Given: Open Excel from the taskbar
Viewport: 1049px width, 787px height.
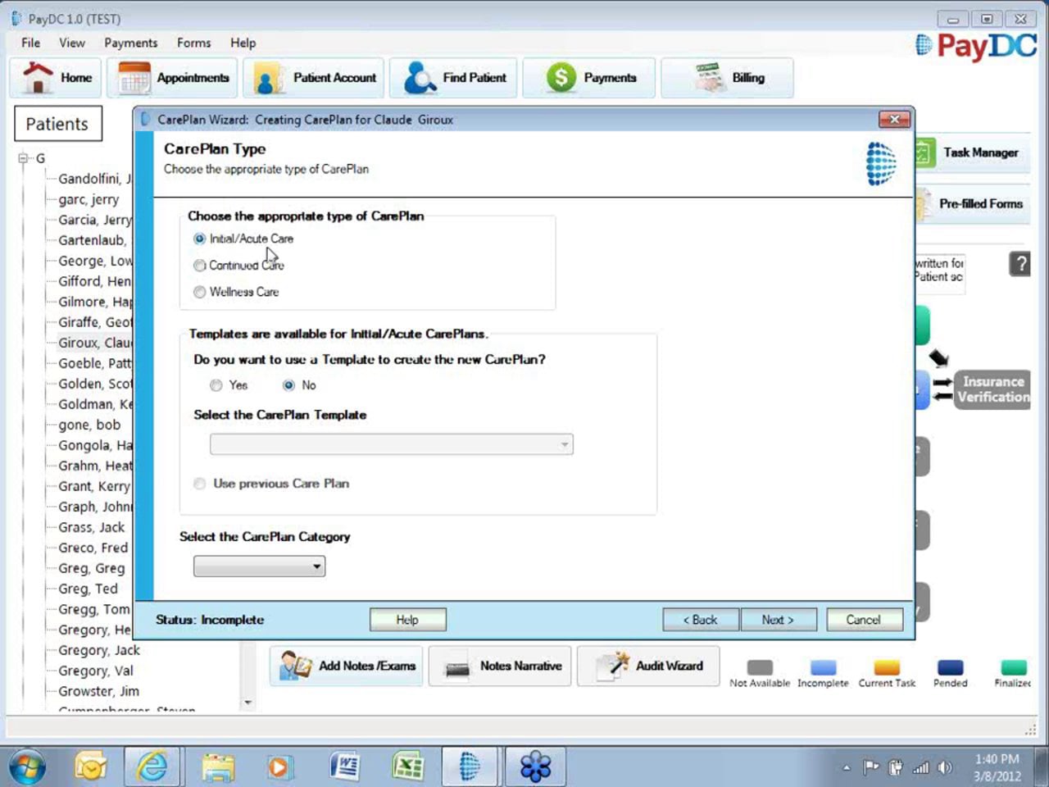Looking at the screenshot, I should coord(407,767).
